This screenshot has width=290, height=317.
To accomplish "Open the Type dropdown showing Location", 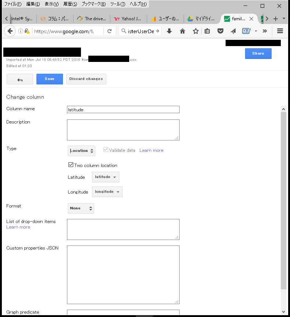I will point(81,151).
